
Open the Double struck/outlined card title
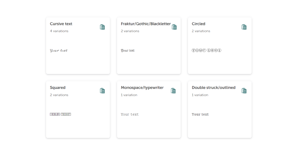click(x=213, y=87)
